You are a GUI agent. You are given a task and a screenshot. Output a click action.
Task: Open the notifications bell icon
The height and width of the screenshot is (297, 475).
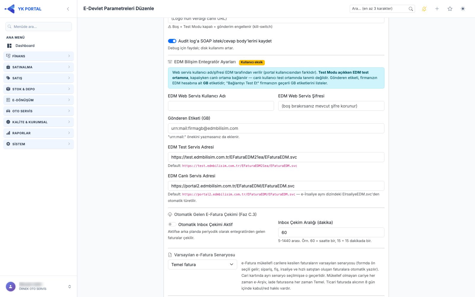[x=424, y=9]
